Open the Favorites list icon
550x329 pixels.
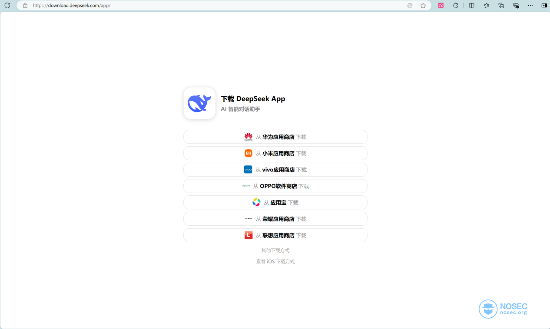[487, 6]
